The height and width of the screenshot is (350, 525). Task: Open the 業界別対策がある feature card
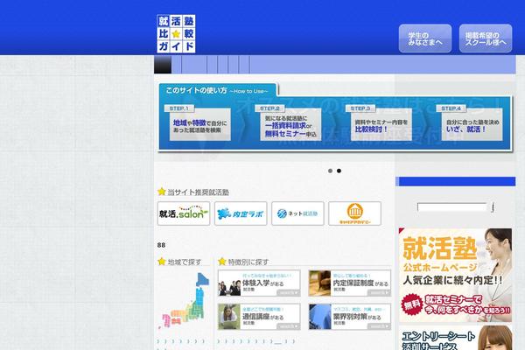tap(349, 317)
